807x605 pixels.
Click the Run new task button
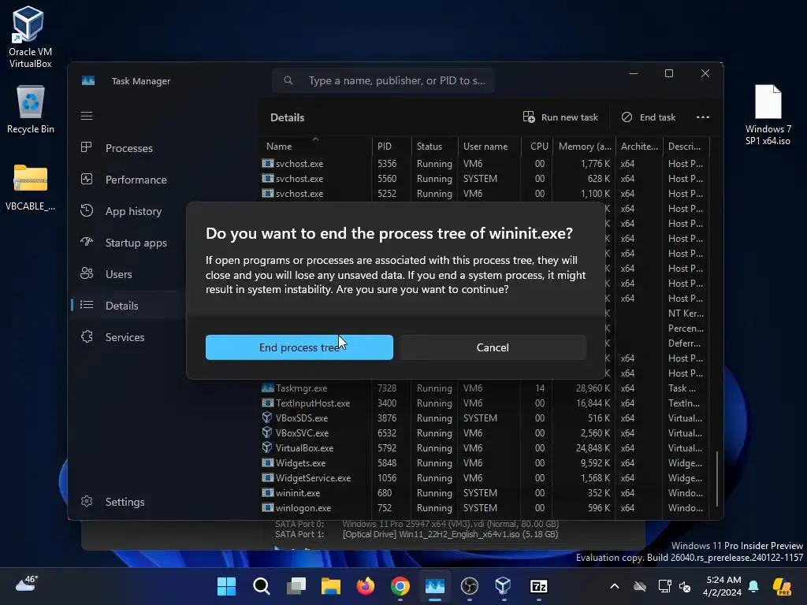[560, 117]
